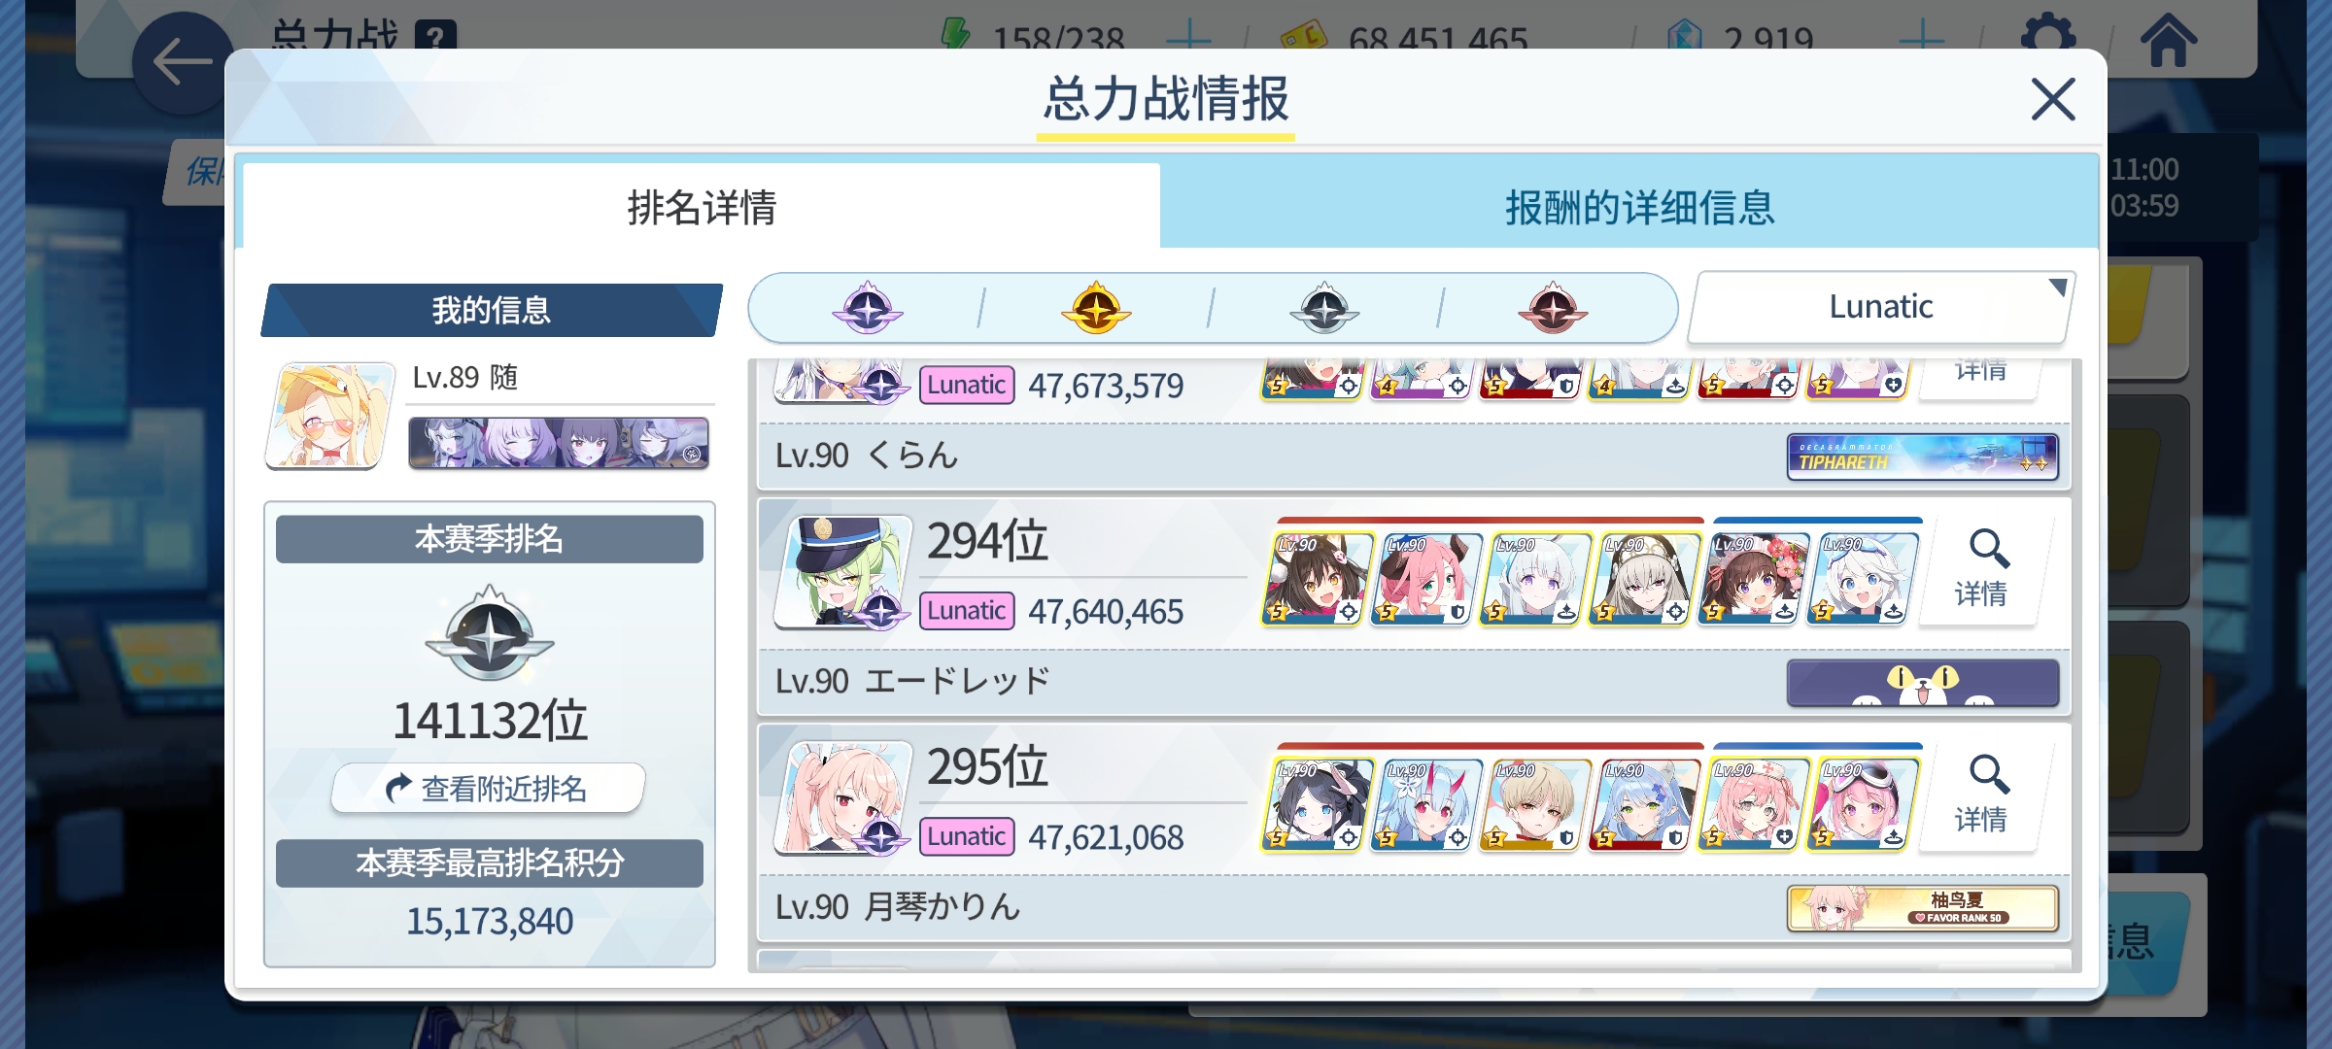Image resolution: width=2332 pixels, height=1049 pixels.
Task: Tap 月琴かりん player avatar thumbnail
Action: (843, 797)
